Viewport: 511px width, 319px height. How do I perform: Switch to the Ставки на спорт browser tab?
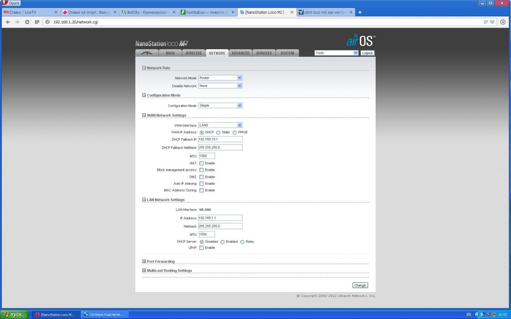(x=90, y=12)
